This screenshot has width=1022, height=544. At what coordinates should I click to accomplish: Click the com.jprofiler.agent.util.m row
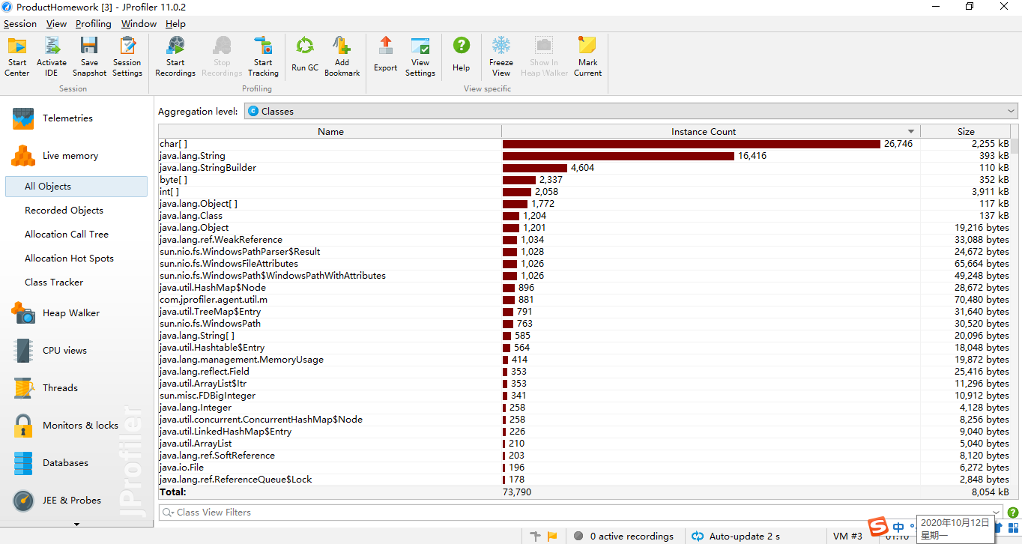pos(584,300)
